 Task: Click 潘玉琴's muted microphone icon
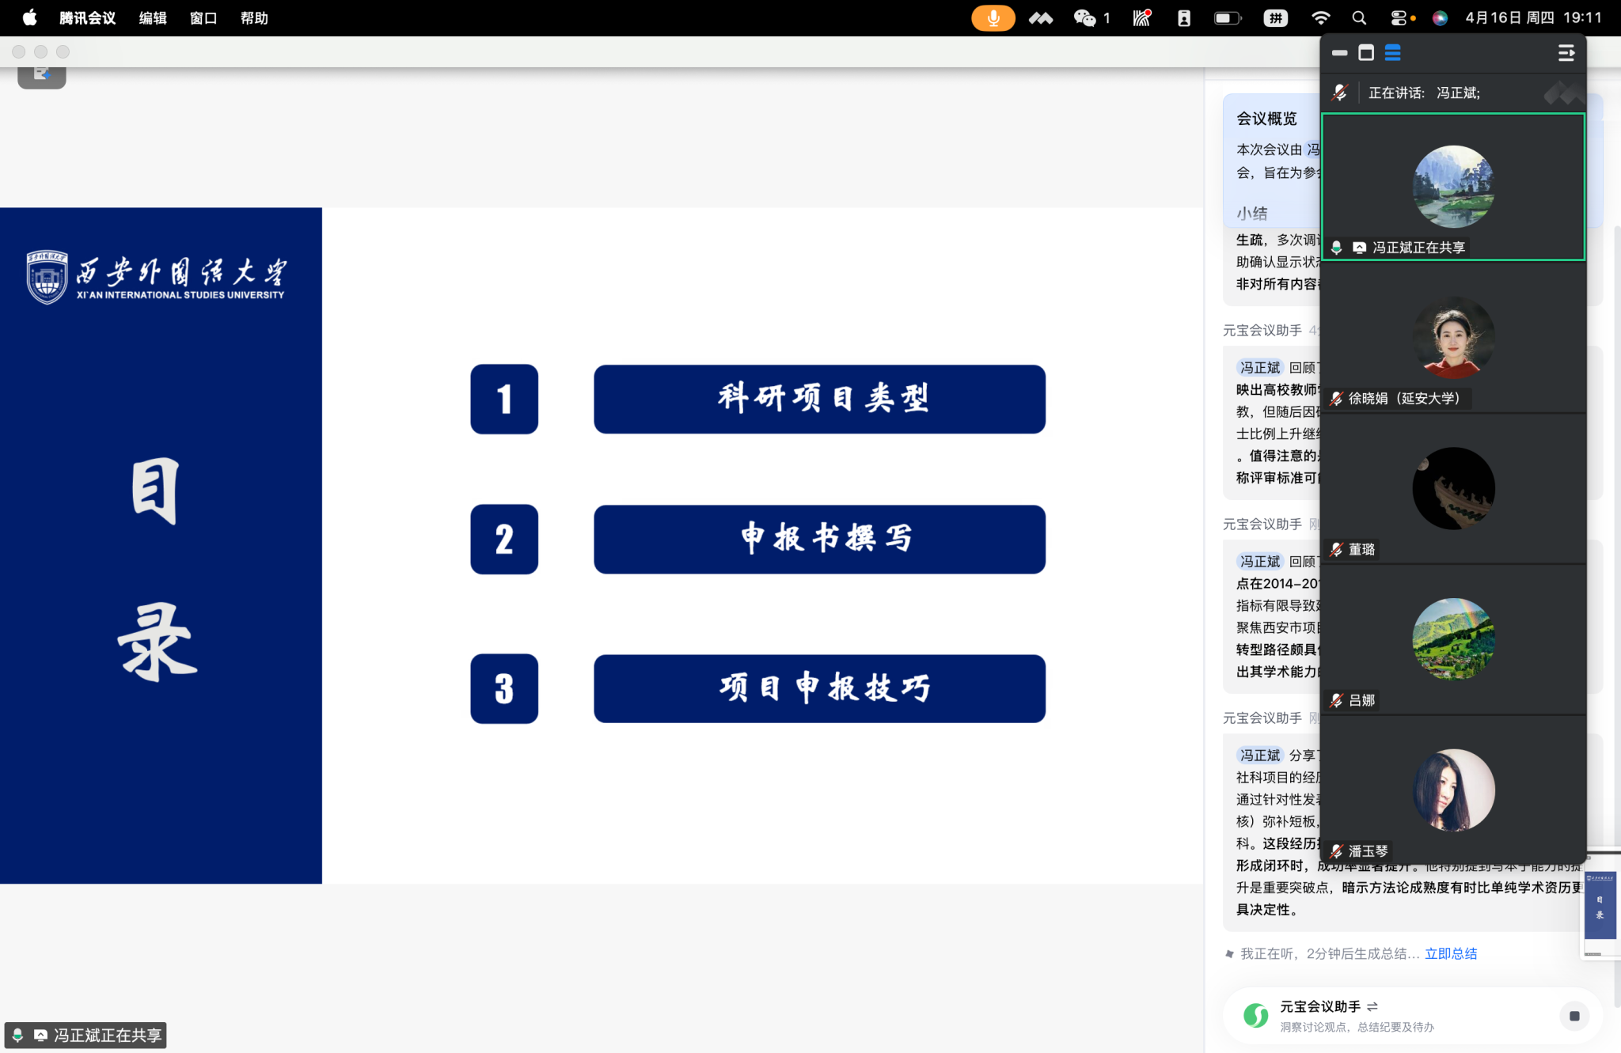(1337, 851)
